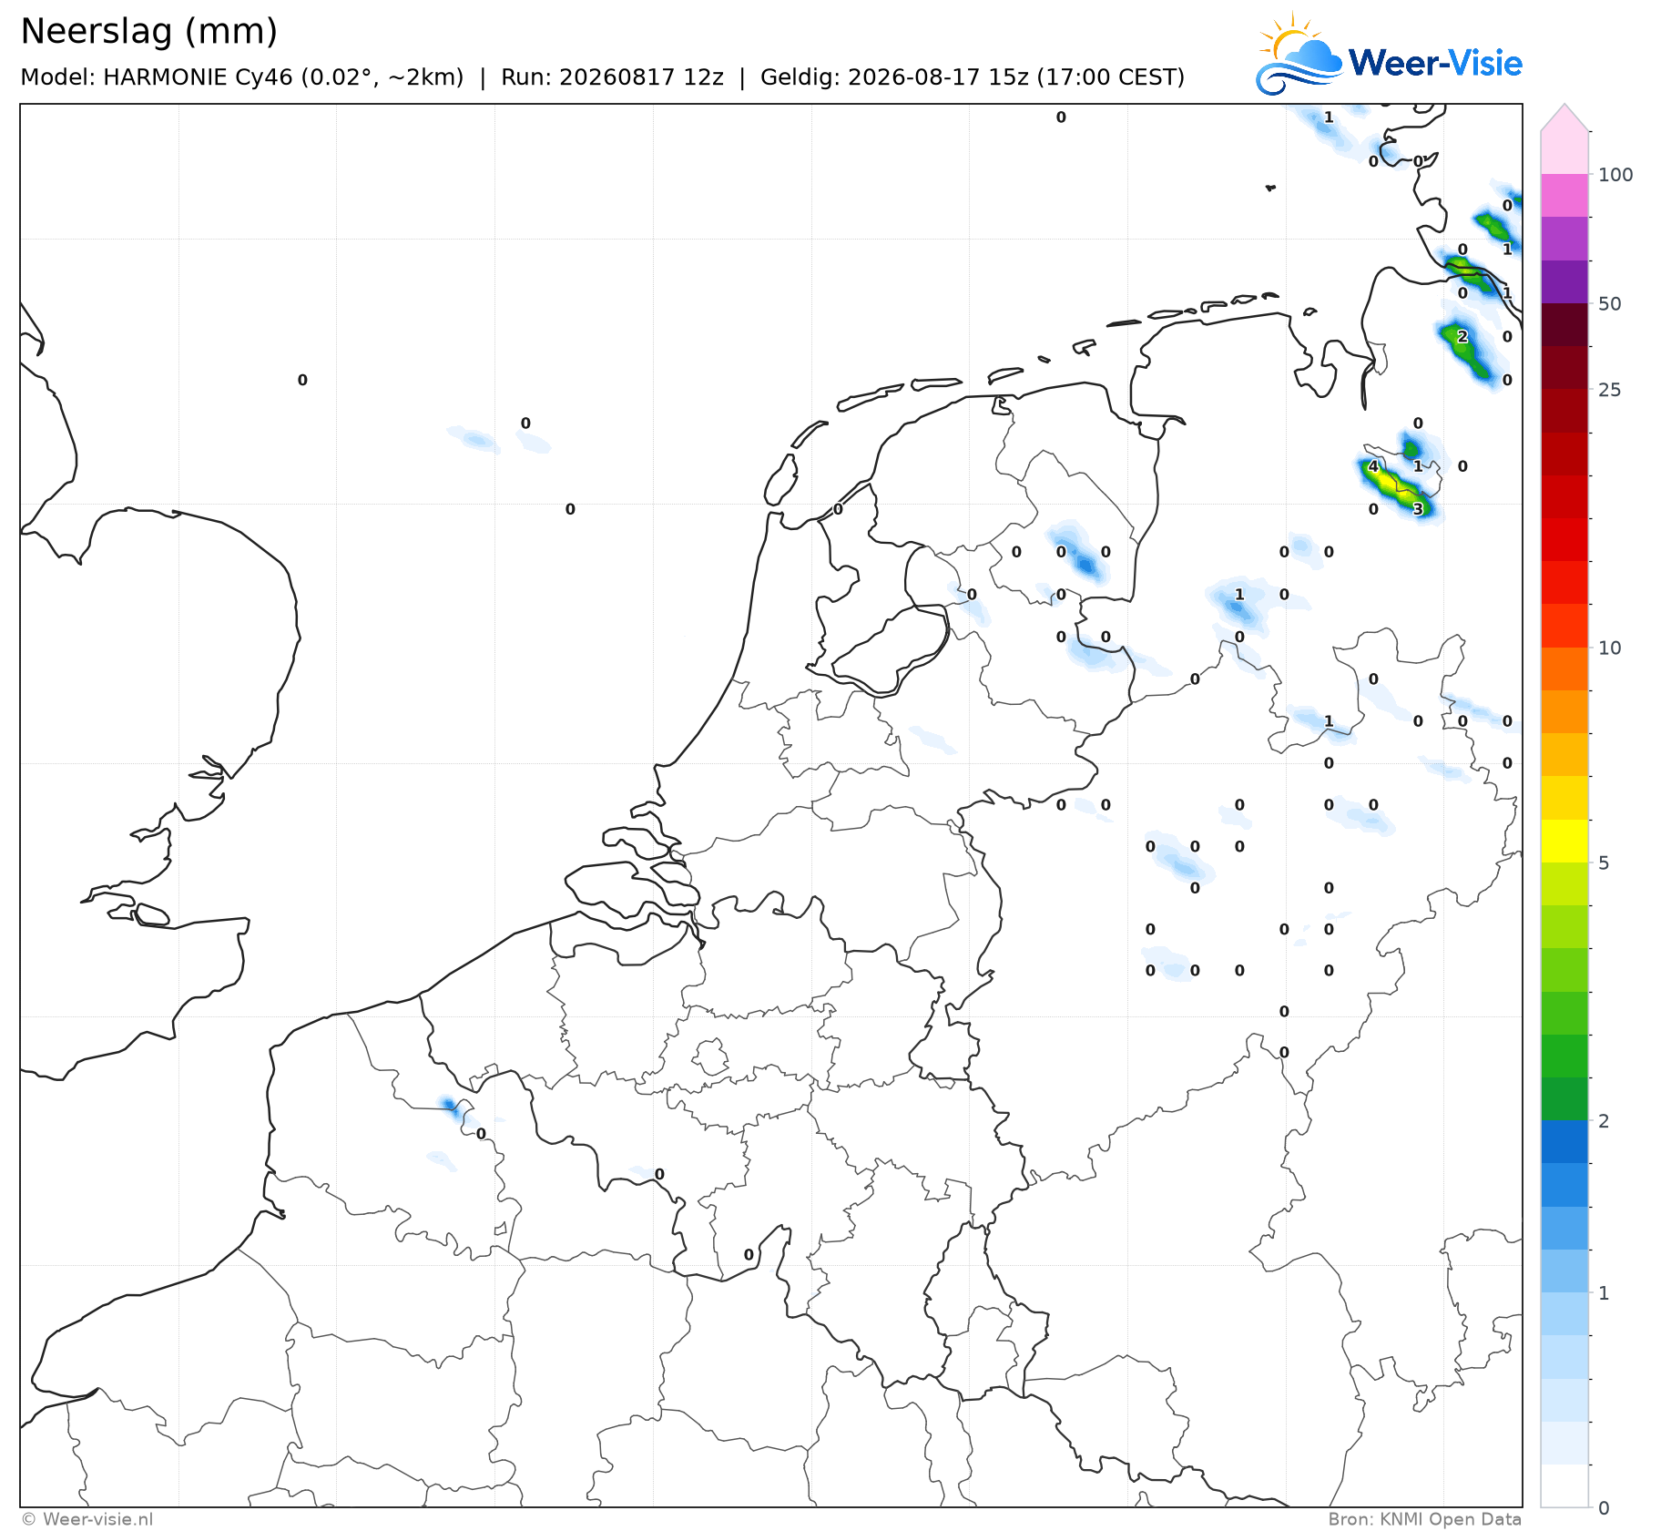This screenshot has height=1531, width=1661.
Task: Click the model run info subtitle line
Action: coord(602,77)
